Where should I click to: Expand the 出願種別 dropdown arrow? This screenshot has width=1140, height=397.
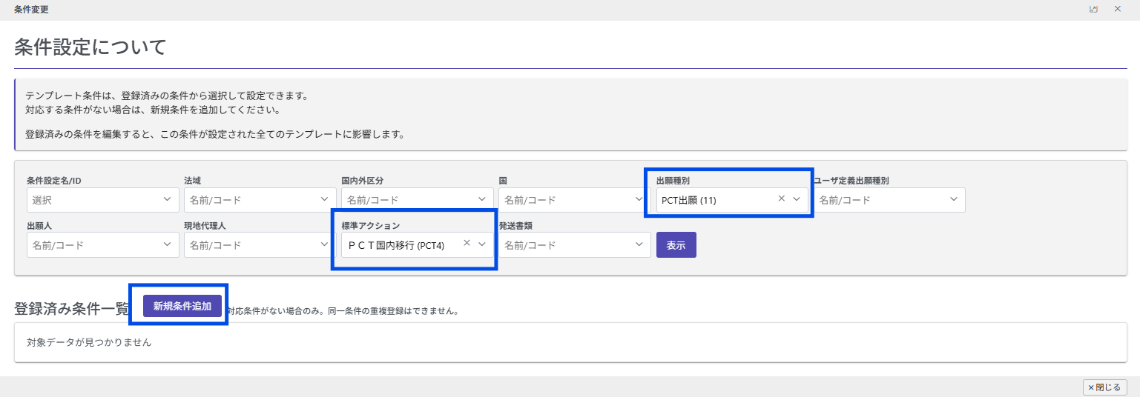click(x=797, y=199)
